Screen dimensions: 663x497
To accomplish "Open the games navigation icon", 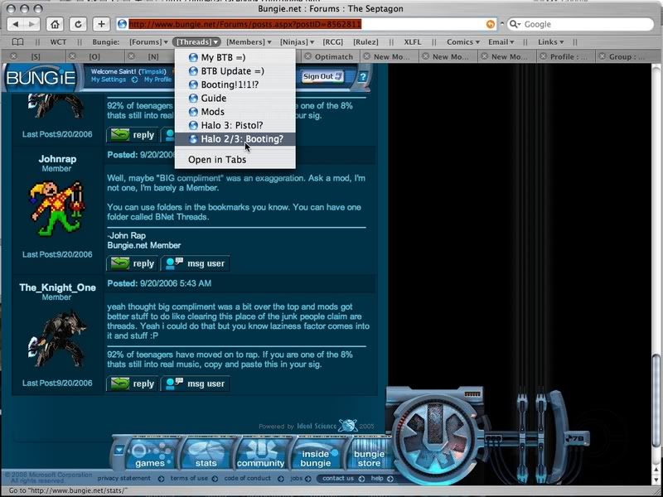I will click(150, 454).
